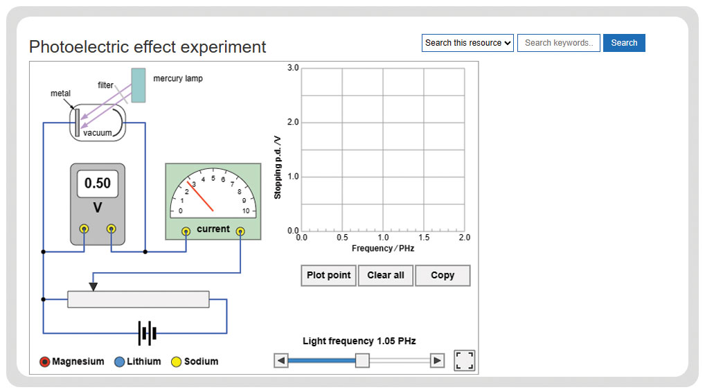The height and width of the screenshot is (392, 705).
Task: Open the 'Search this resource' dropdown
Action: pos(467,43)
